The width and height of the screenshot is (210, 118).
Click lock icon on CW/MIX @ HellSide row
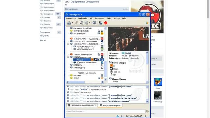(99, 31)
